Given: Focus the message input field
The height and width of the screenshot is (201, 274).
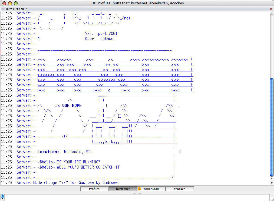Looking at the screenshot, I should (x=137, y=197).
